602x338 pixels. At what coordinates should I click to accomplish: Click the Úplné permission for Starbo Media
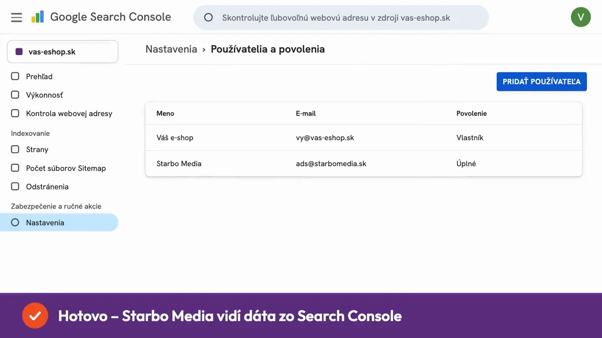click(x=467, y=164)
